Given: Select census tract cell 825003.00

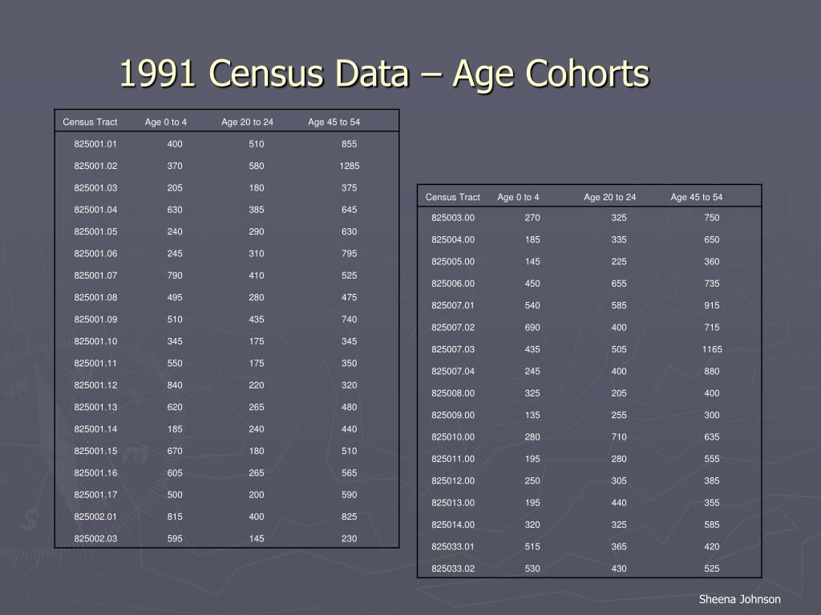Looking at the screenshot, I should tap(453, 218).
